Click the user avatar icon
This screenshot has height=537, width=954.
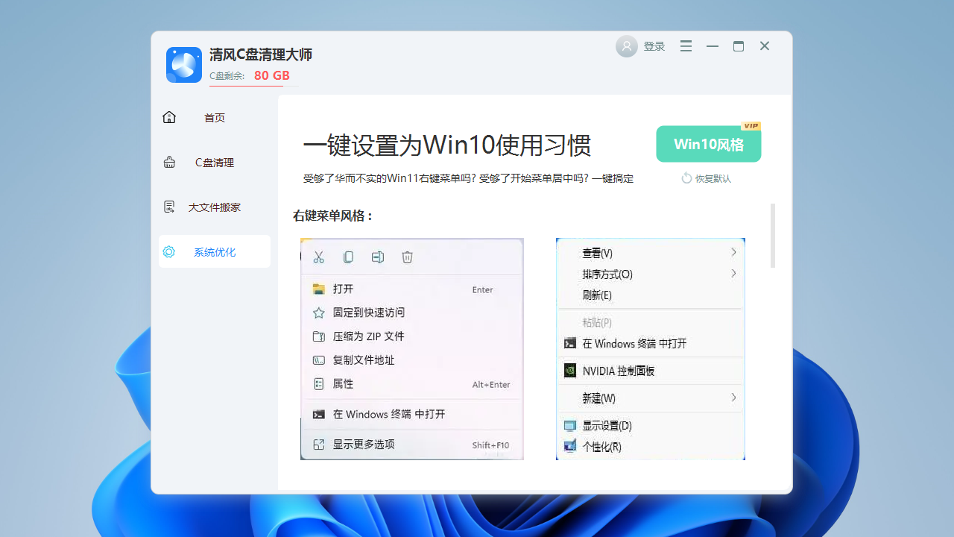(x=627, y=46)
